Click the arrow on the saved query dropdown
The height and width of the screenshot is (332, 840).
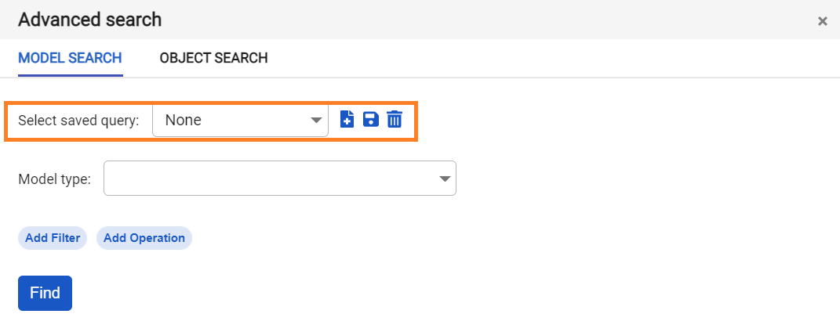(316, 121)
